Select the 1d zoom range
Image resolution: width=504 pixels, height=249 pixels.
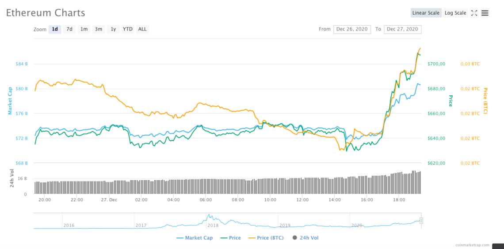click(55, 29)
